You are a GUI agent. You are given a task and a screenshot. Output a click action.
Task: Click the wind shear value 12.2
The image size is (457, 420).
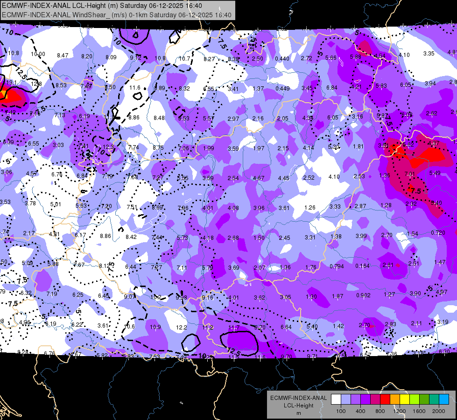click(181, 328)
